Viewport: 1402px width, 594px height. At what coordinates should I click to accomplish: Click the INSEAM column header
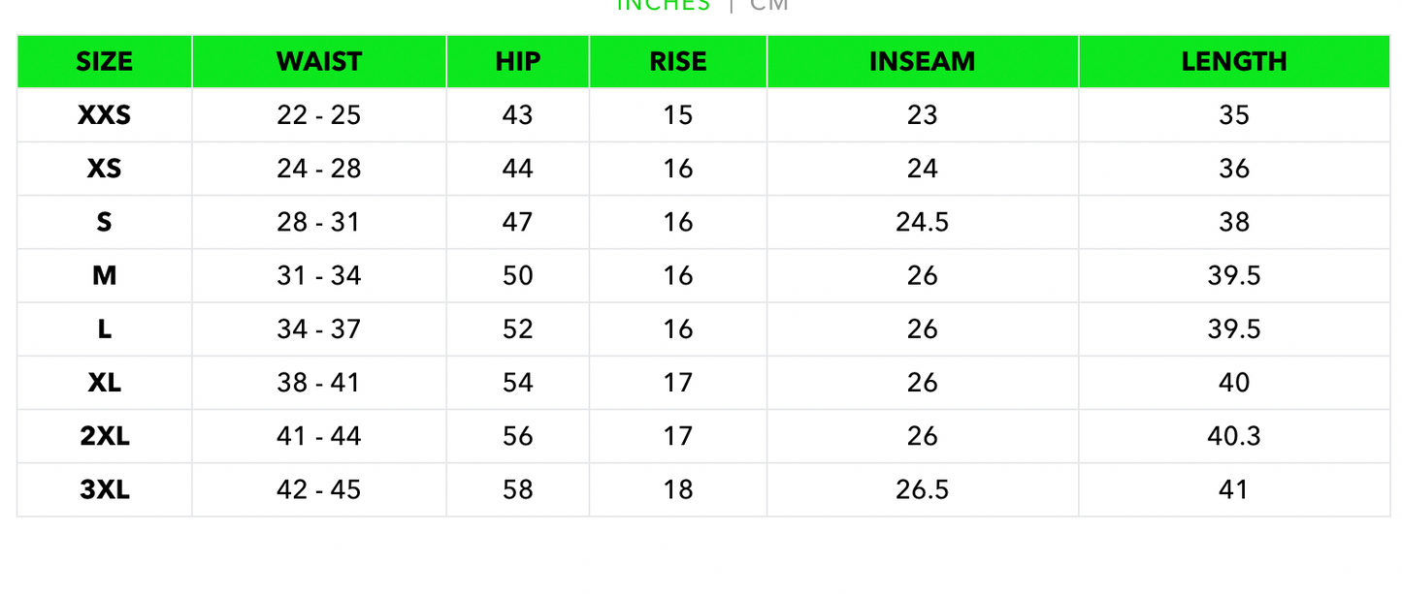coord(922,62)
